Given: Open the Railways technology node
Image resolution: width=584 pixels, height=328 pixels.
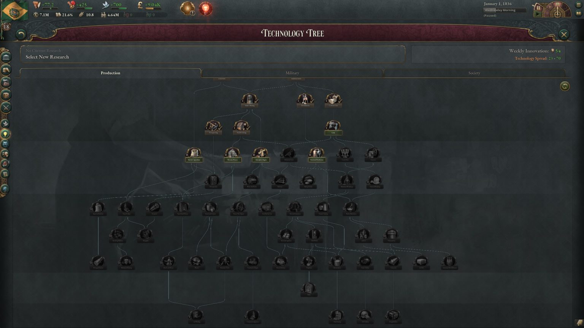Looking at the screenshot, I should coord(279,181).
